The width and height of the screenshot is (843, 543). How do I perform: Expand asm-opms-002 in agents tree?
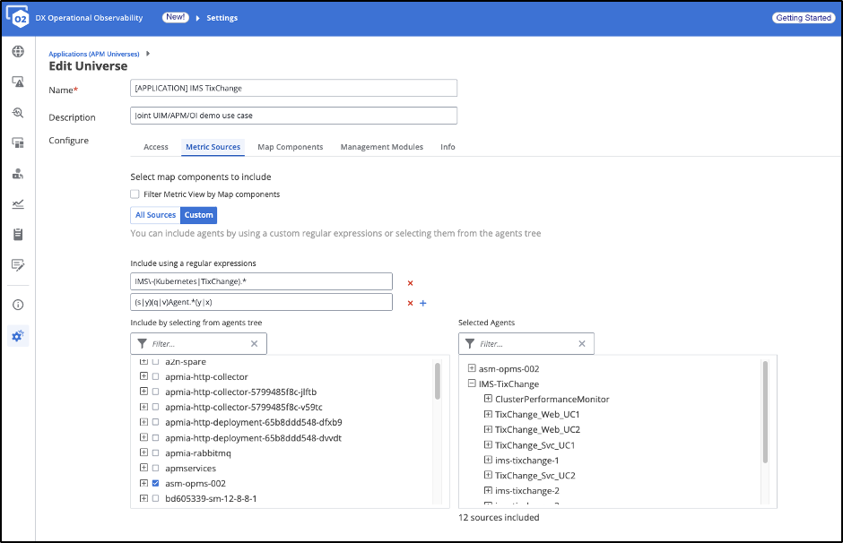(143, 483)
